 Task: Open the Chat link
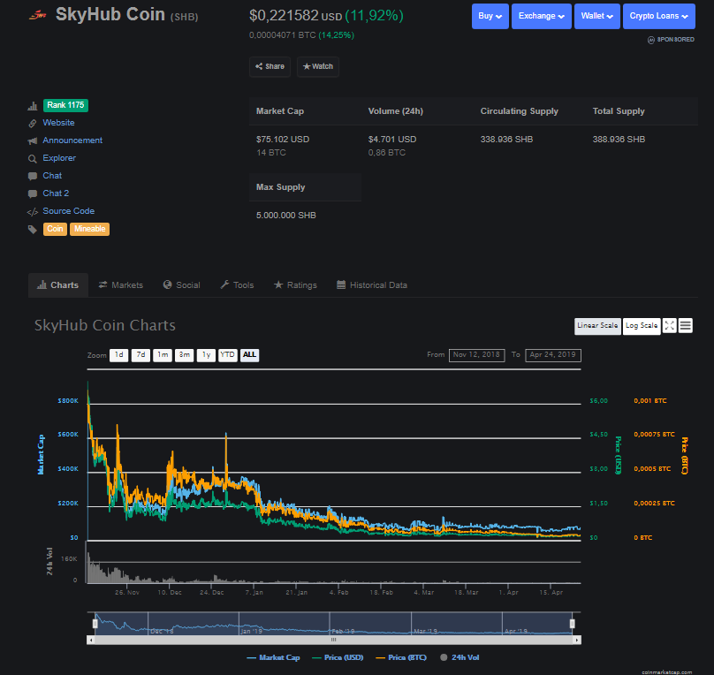[52, 176]
